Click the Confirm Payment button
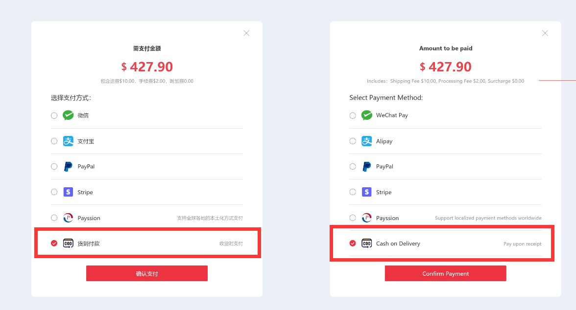 445,273
